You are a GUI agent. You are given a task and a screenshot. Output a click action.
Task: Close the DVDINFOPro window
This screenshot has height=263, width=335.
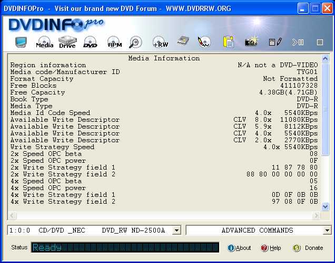pyautogui.click(x=327, y=8)
